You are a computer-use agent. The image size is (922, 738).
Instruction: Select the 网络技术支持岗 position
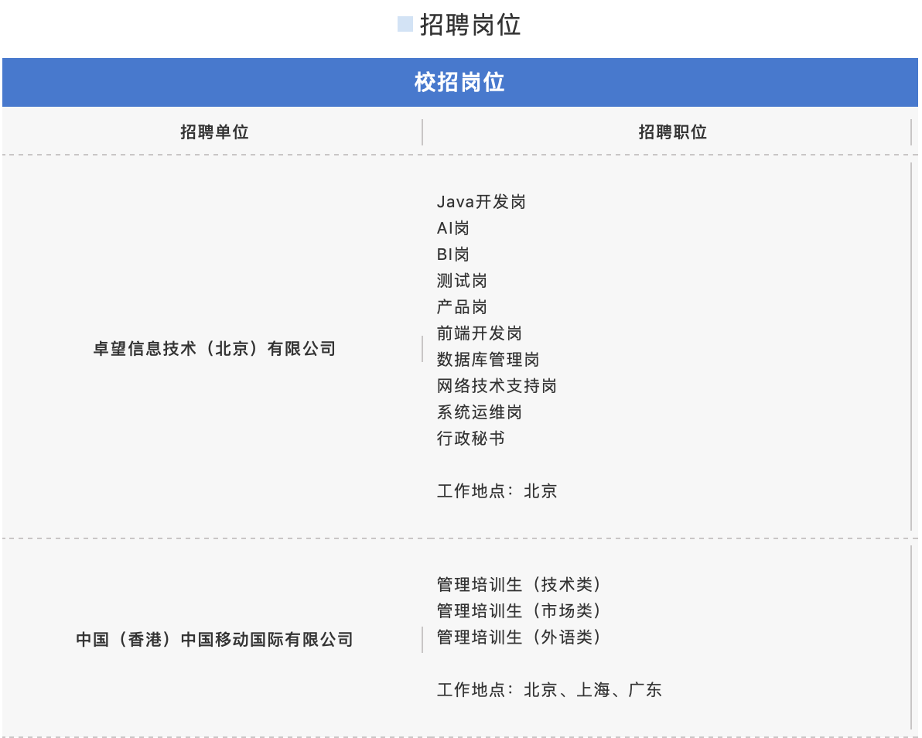(x=497, y=386)
